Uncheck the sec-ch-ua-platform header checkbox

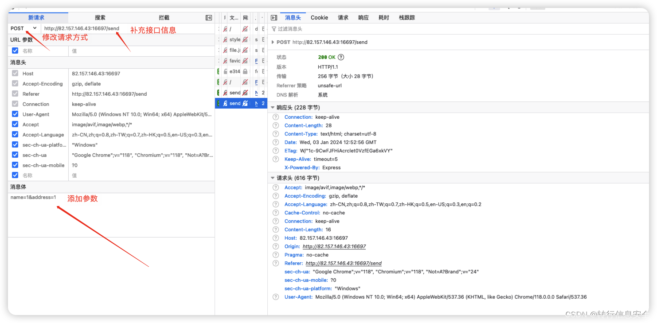click(x=15, y=145)
